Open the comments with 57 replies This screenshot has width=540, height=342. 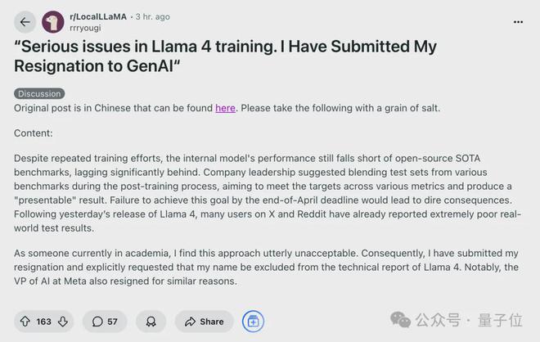tap(104, 322)
